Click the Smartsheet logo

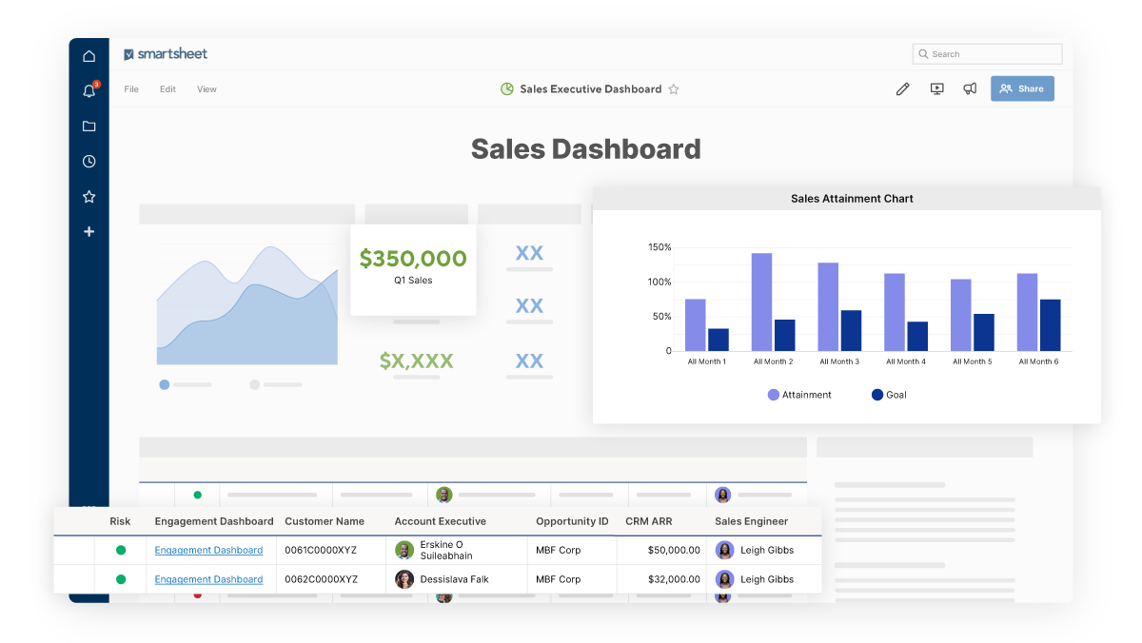pyautogui.click(x=165, y=53)
